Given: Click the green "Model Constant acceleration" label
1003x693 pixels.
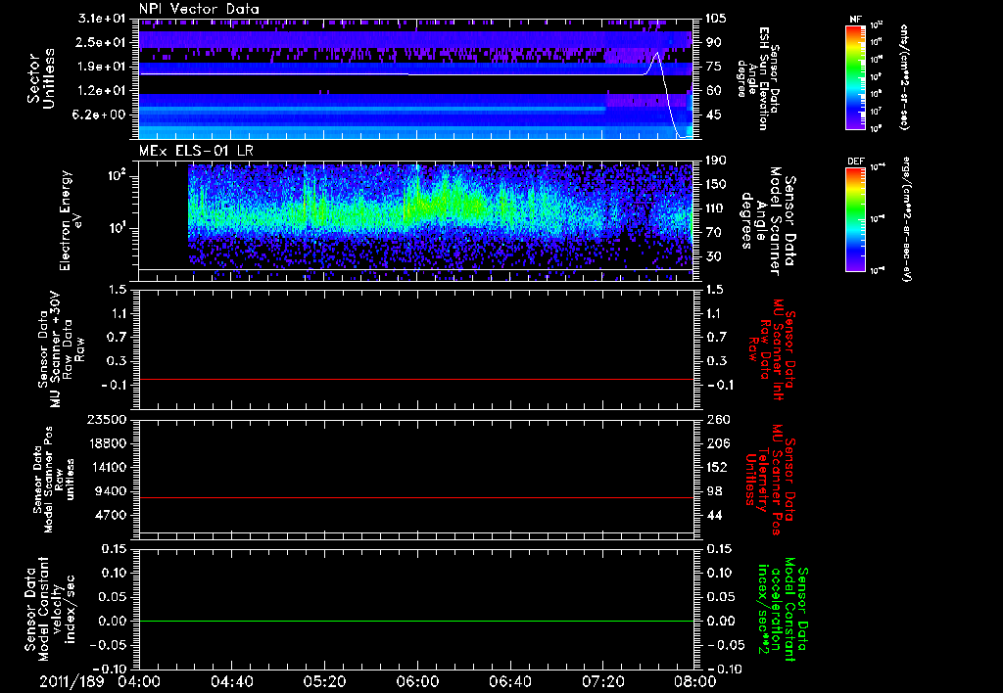Looking at the screenshot, I should click(x=782, y=610).
